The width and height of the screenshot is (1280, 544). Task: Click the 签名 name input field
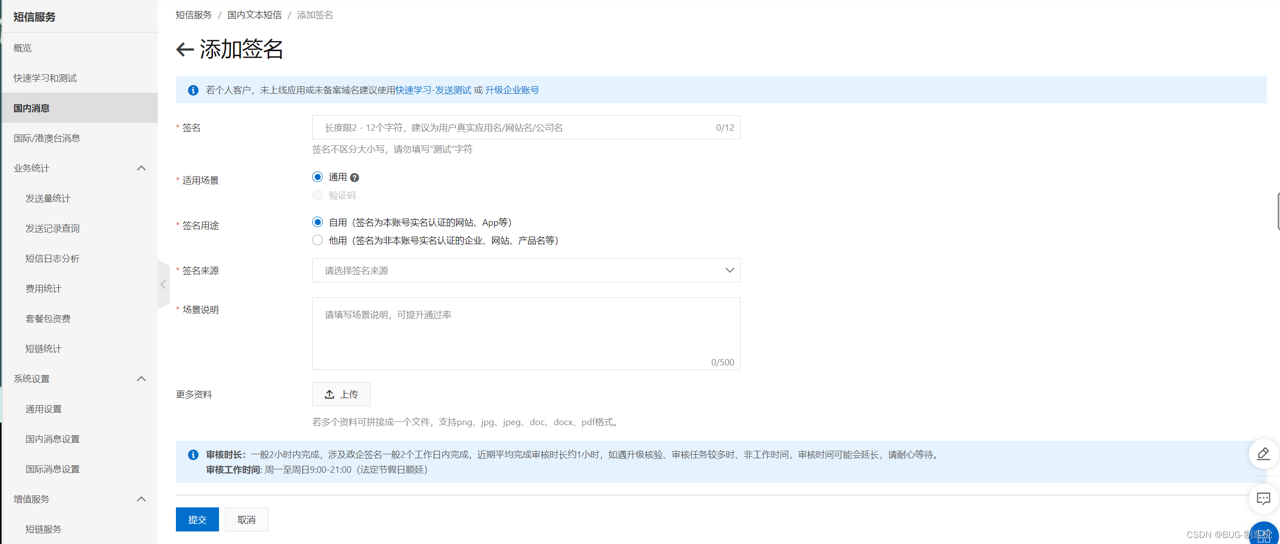516,128
